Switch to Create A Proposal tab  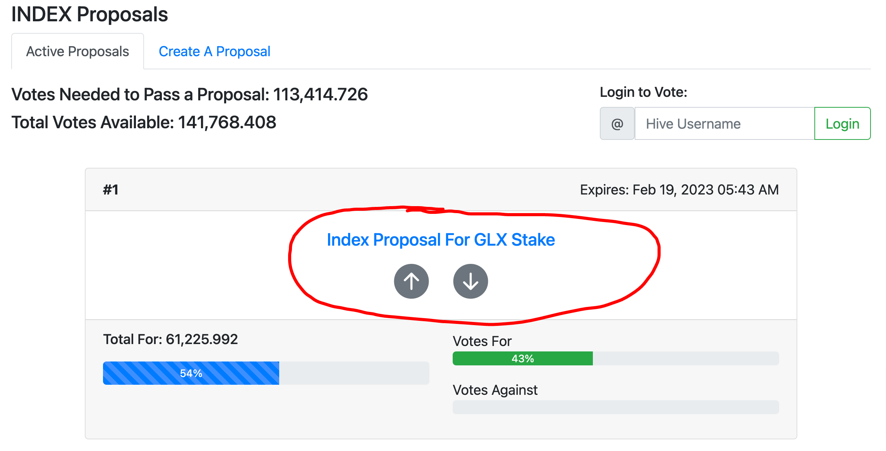(x=215, y=51)
